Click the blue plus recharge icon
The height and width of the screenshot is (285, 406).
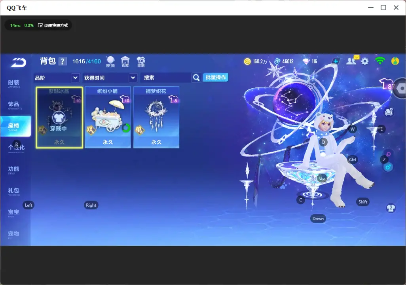(x=336, y=61)
